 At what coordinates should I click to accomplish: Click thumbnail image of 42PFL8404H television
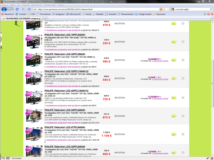[x=34, y=116]
